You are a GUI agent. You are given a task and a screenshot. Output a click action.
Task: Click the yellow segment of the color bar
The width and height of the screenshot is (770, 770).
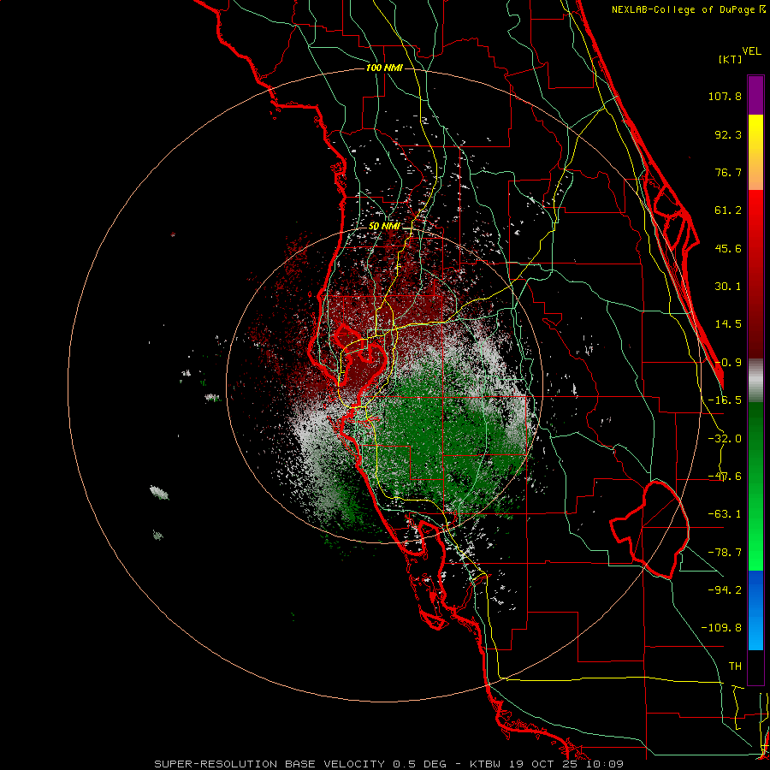pos(755,152)
